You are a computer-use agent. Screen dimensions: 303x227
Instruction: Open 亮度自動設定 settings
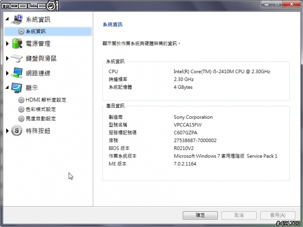coord(41,118)
